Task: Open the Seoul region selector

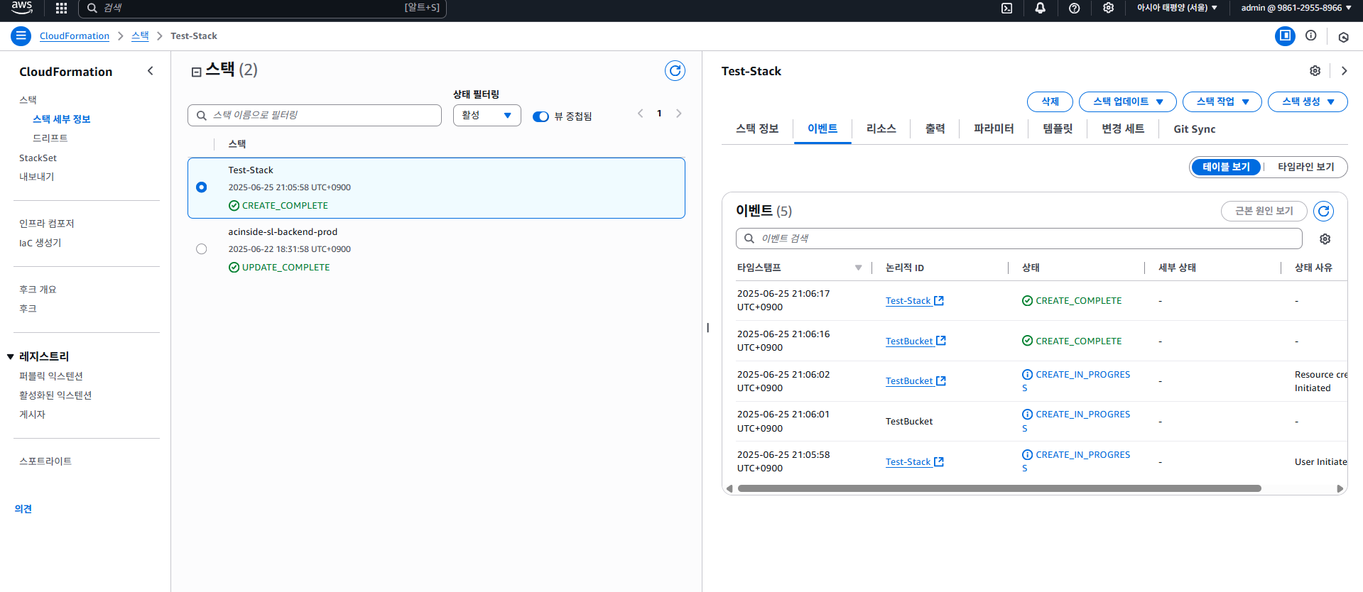Action: click(x=1177, y=8)
